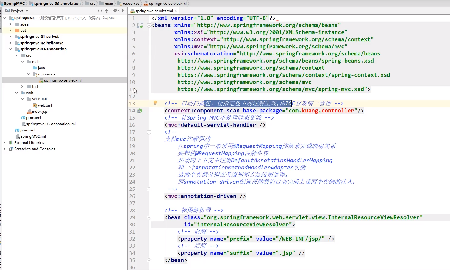Viewport: 450px width, 270px height.
Task: Click the springmvc-servlet.xml file icon in tree
Action: point(41,80)
